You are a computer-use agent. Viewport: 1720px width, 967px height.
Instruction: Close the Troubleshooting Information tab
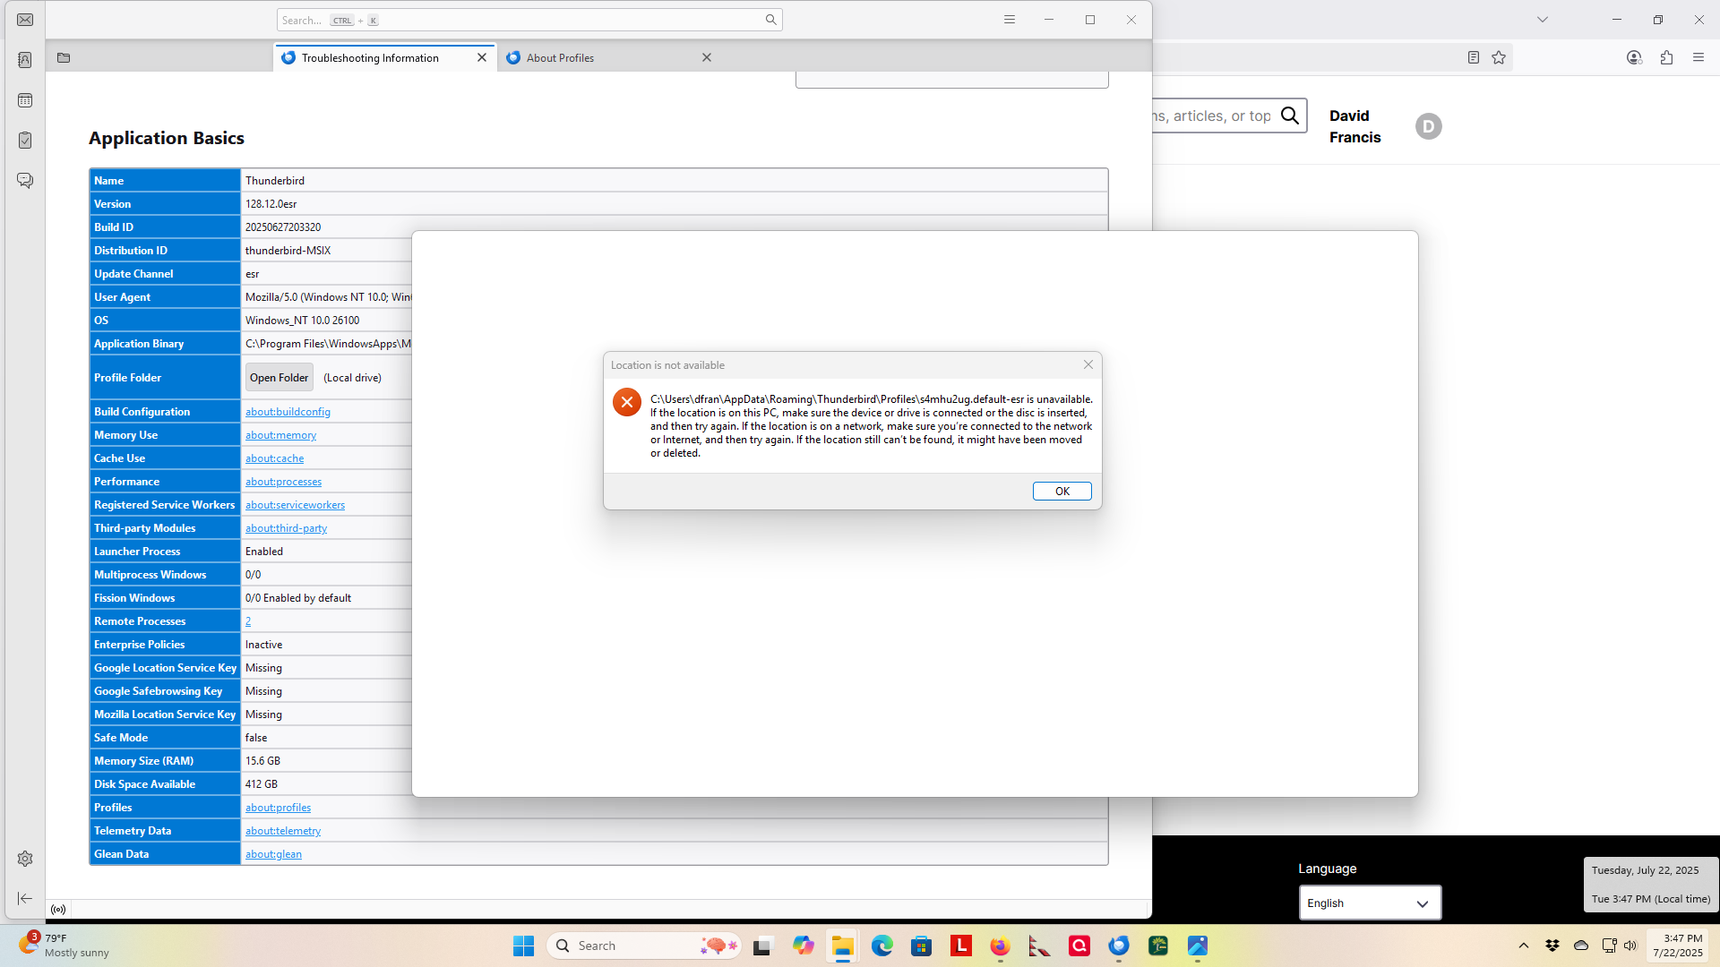tap(482, 58)
